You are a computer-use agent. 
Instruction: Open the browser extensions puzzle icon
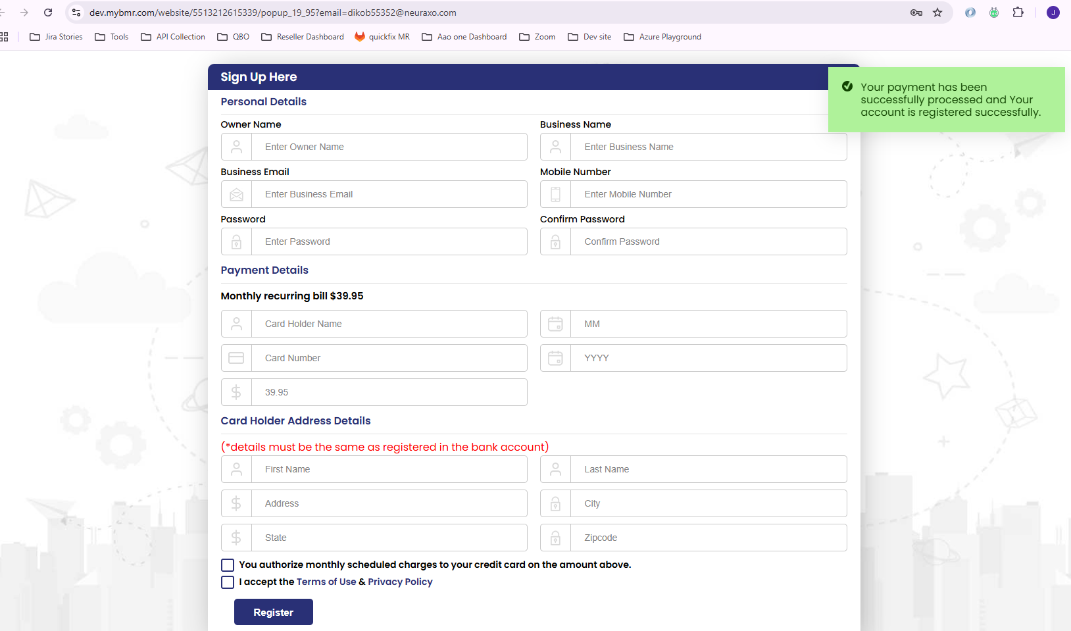click(1018, 13)
